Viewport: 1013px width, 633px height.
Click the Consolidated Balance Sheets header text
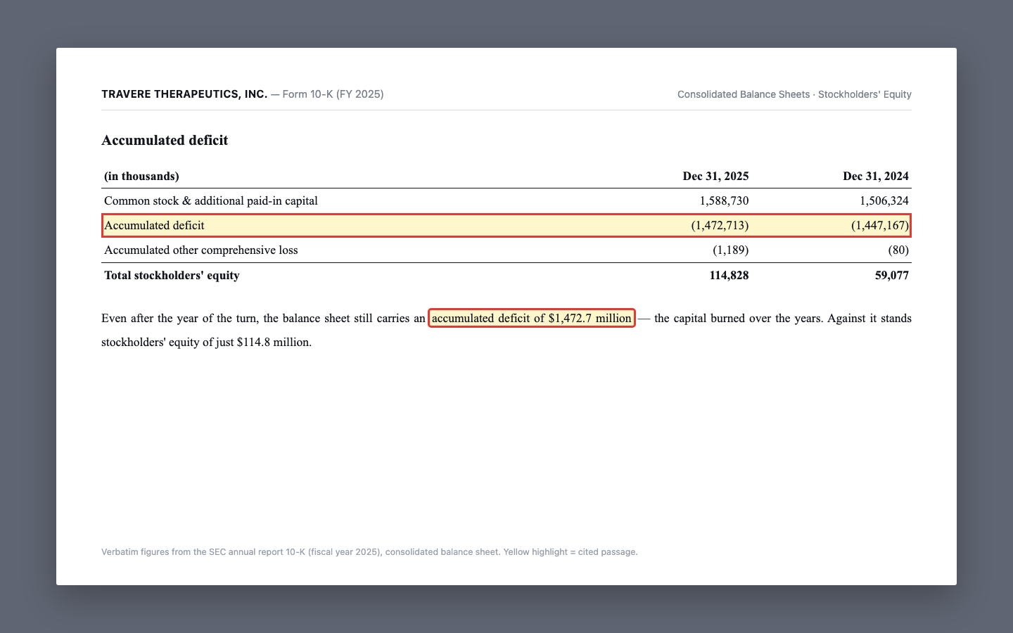(744, 94)
